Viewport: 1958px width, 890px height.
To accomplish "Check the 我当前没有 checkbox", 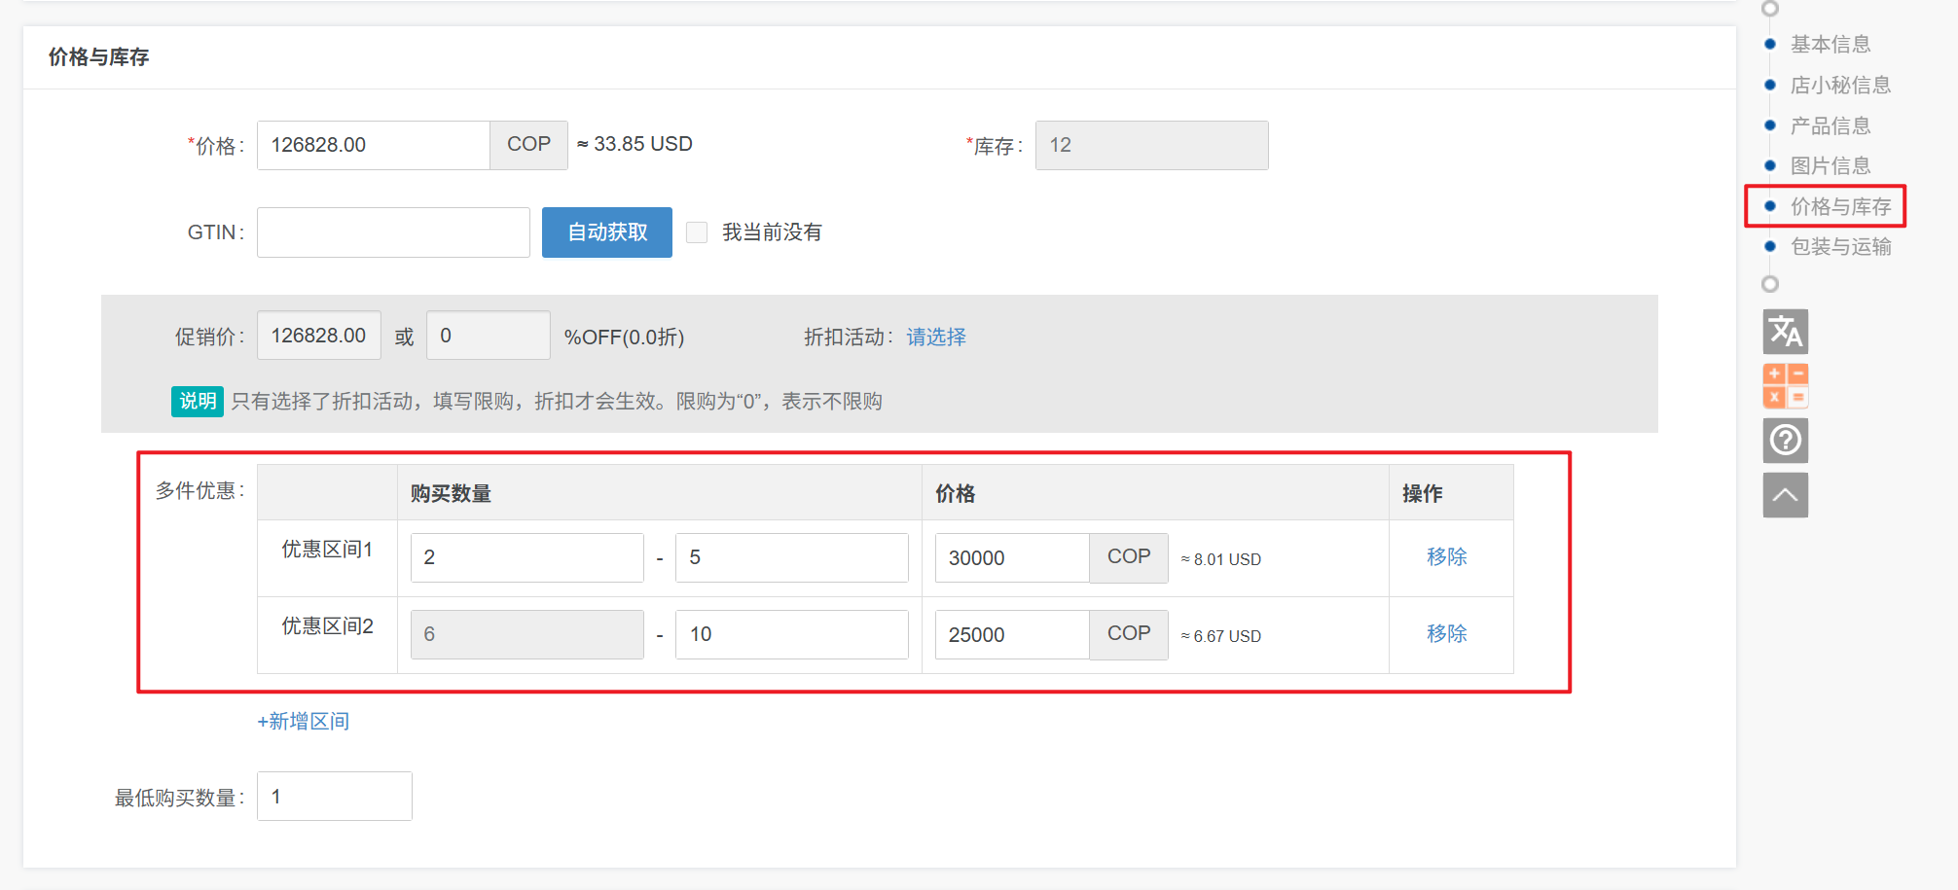I will [697, 232].
